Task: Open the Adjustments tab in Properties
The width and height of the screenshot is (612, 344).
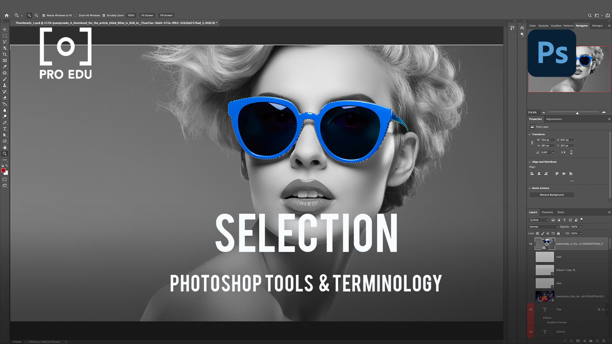Action: 554,119
